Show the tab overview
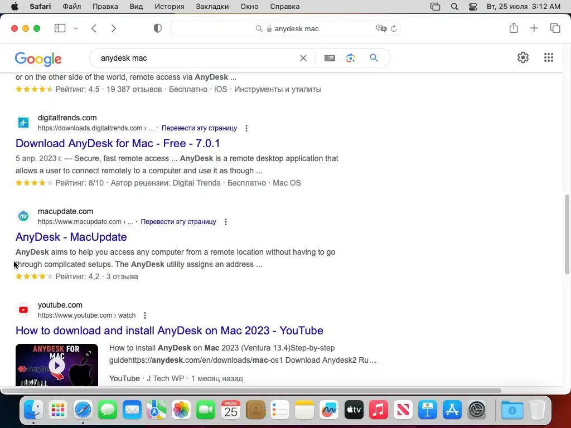Screen dimensions: 571x428 [x=555, y=28]
